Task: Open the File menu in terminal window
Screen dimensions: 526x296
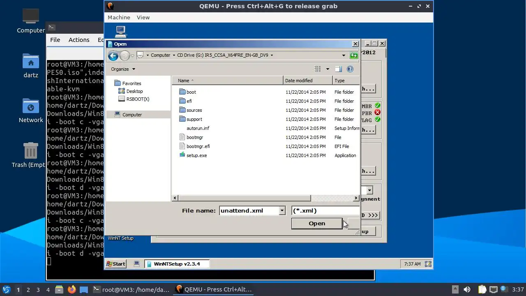Action: tap(55, 40)
